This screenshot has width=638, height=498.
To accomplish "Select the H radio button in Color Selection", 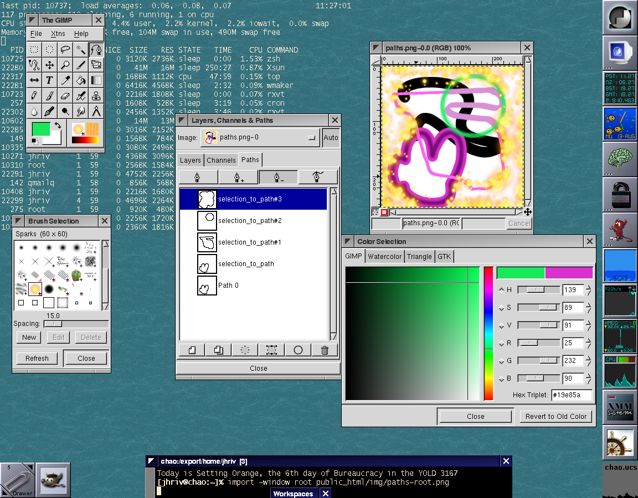I will [x=501, y=290].
